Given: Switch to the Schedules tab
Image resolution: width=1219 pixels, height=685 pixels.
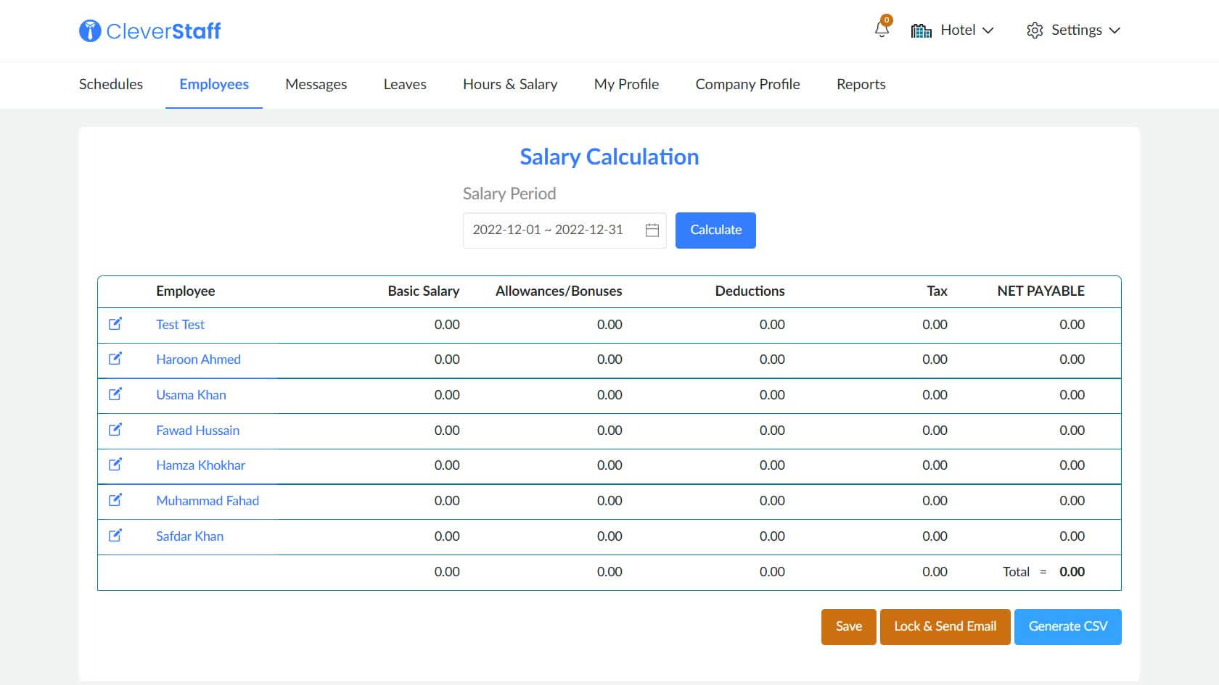Looking at the screenshot, I should [x=111, y=84].
